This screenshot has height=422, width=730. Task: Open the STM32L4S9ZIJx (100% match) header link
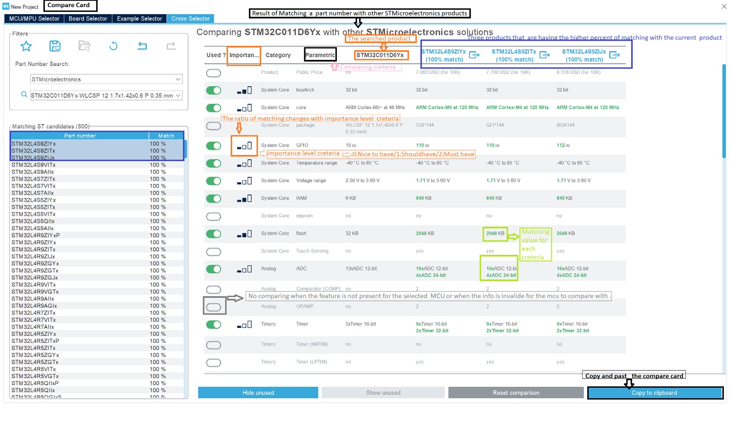point(584,55)
